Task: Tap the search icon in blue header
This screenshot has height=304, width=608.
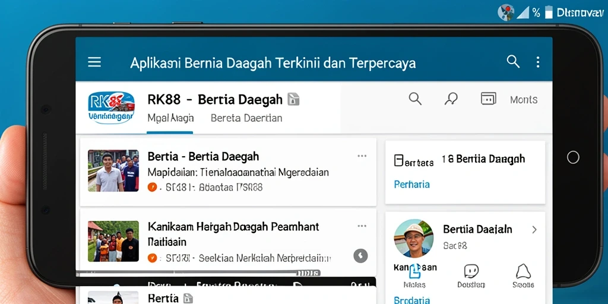Action: (513, 61)
